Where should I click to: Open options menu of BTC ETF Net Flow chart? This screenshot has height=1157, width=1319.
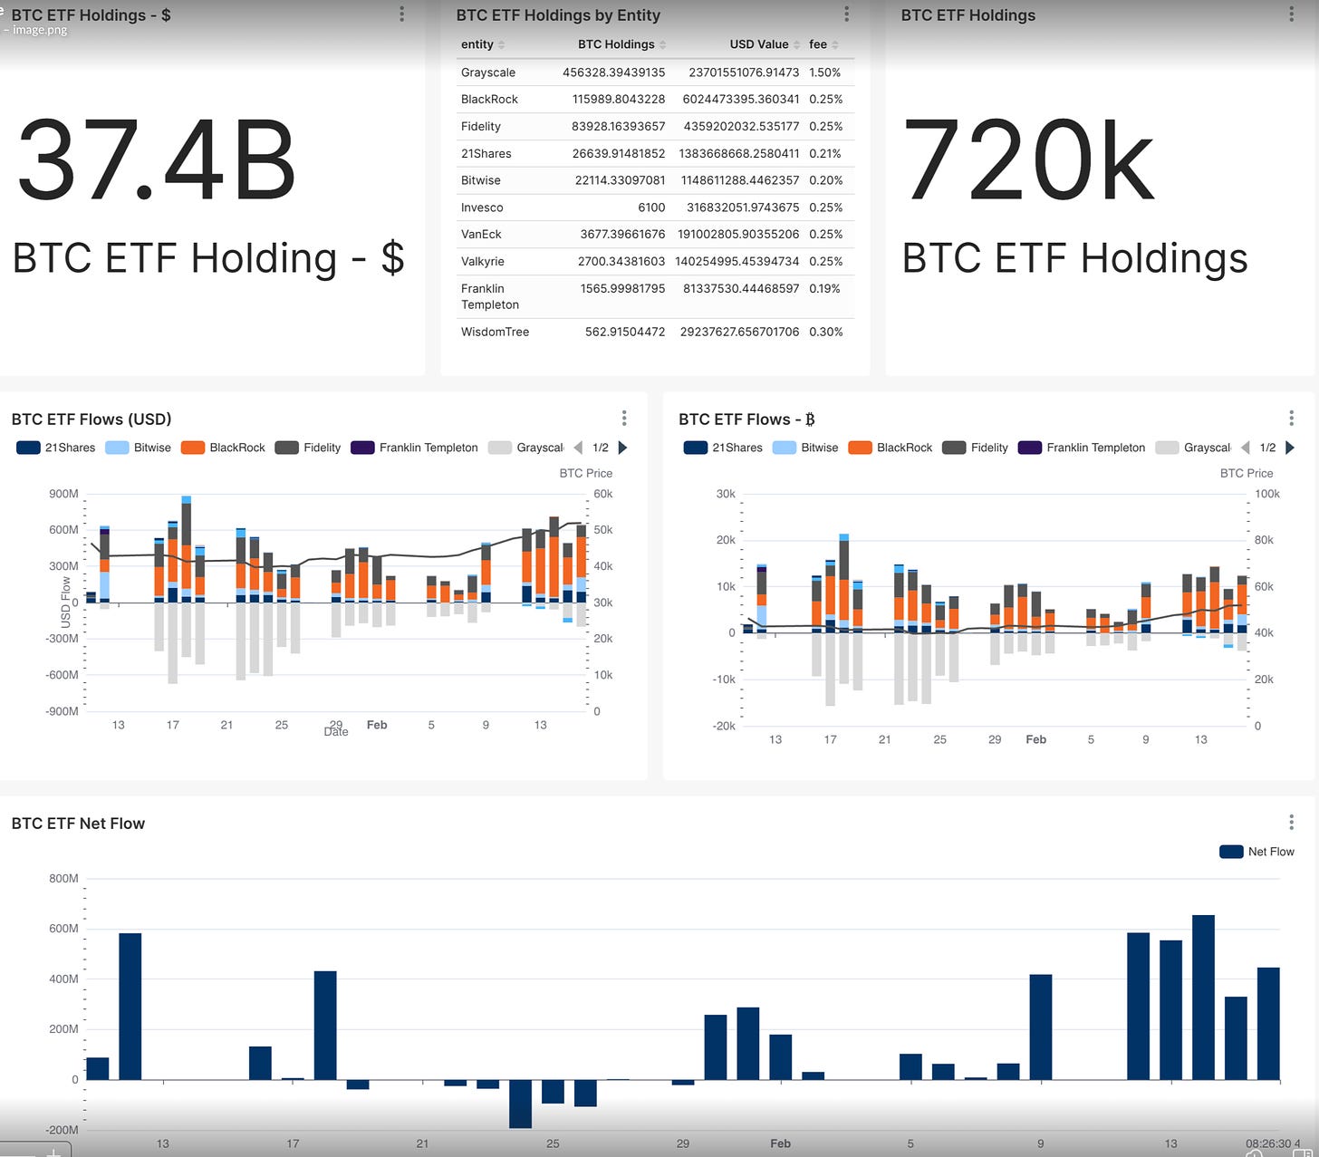point(1291,822)
